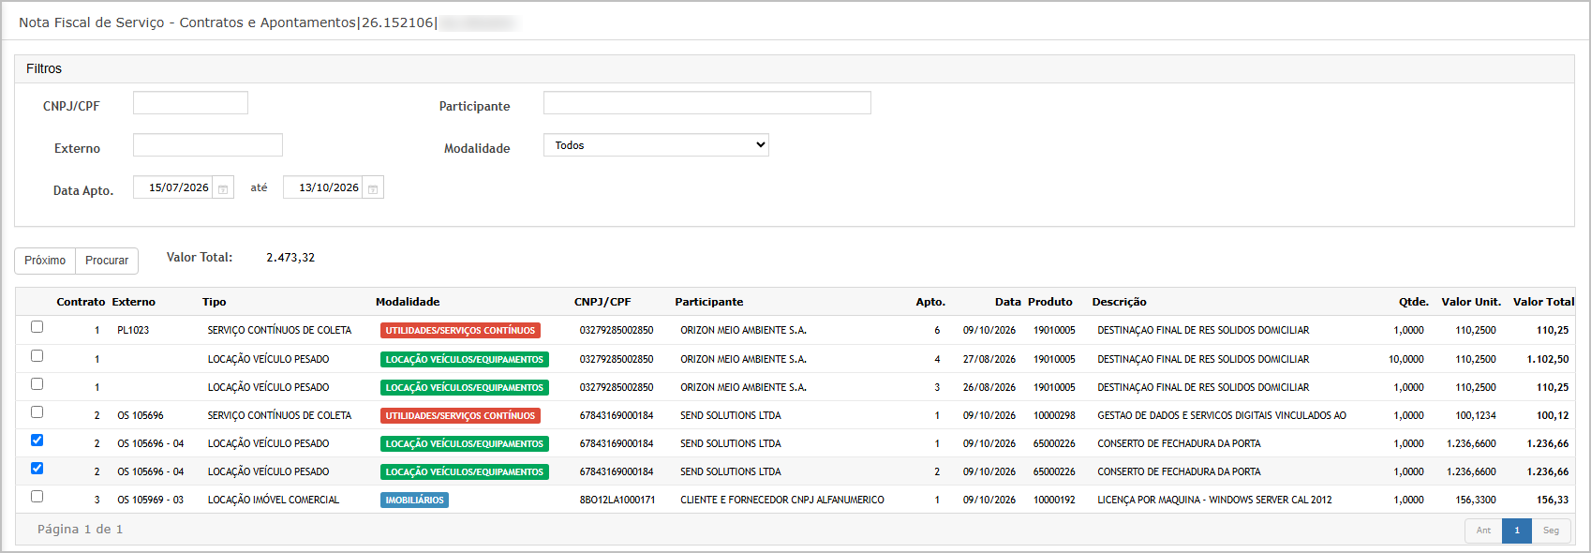Image resolution: width=1591 pixels, height=553 pixels.
Task: Select page 1 in the pagination
Action: [1517, 531]
